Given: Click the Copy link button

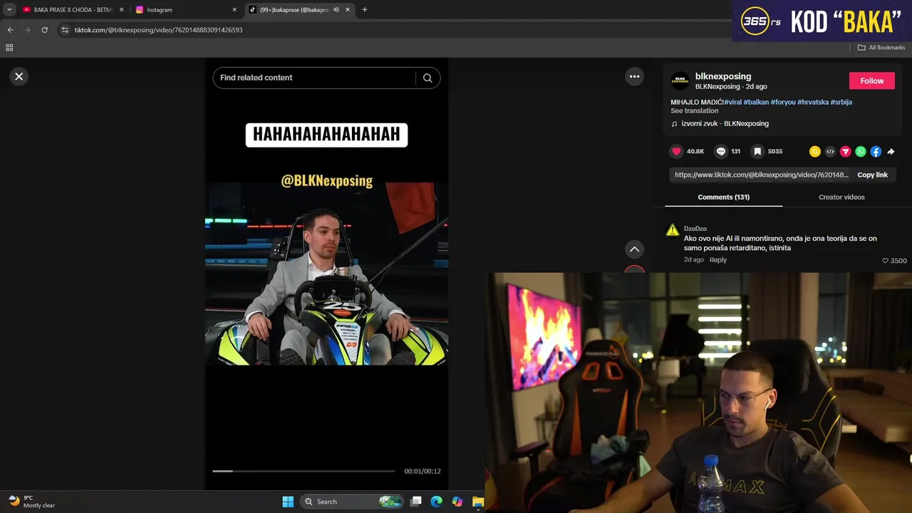Looking at the screenshot, I should coord(872,175).
